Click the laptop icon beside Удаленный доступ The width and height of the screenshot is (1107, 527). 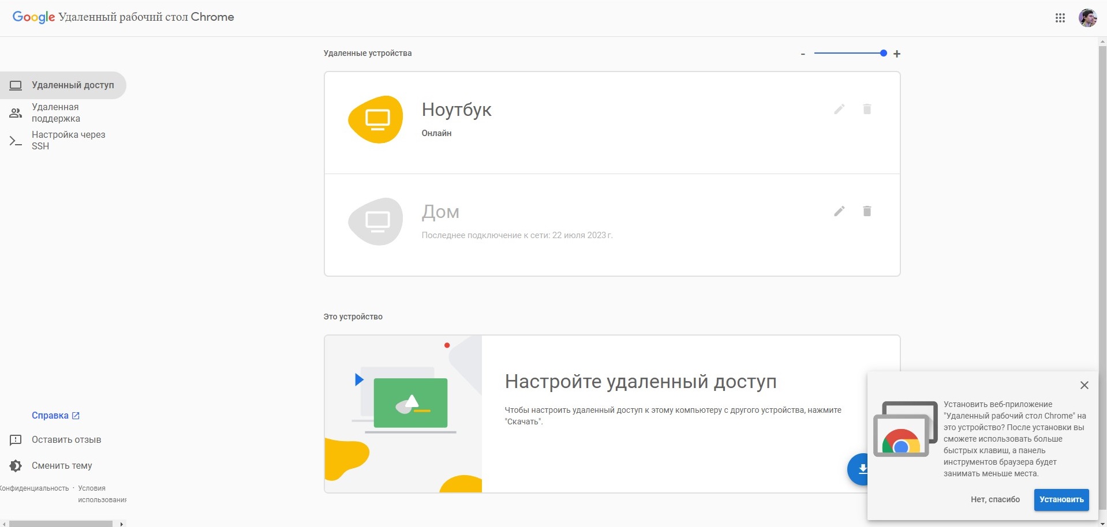pyautogui.click(x=16, y=85)
